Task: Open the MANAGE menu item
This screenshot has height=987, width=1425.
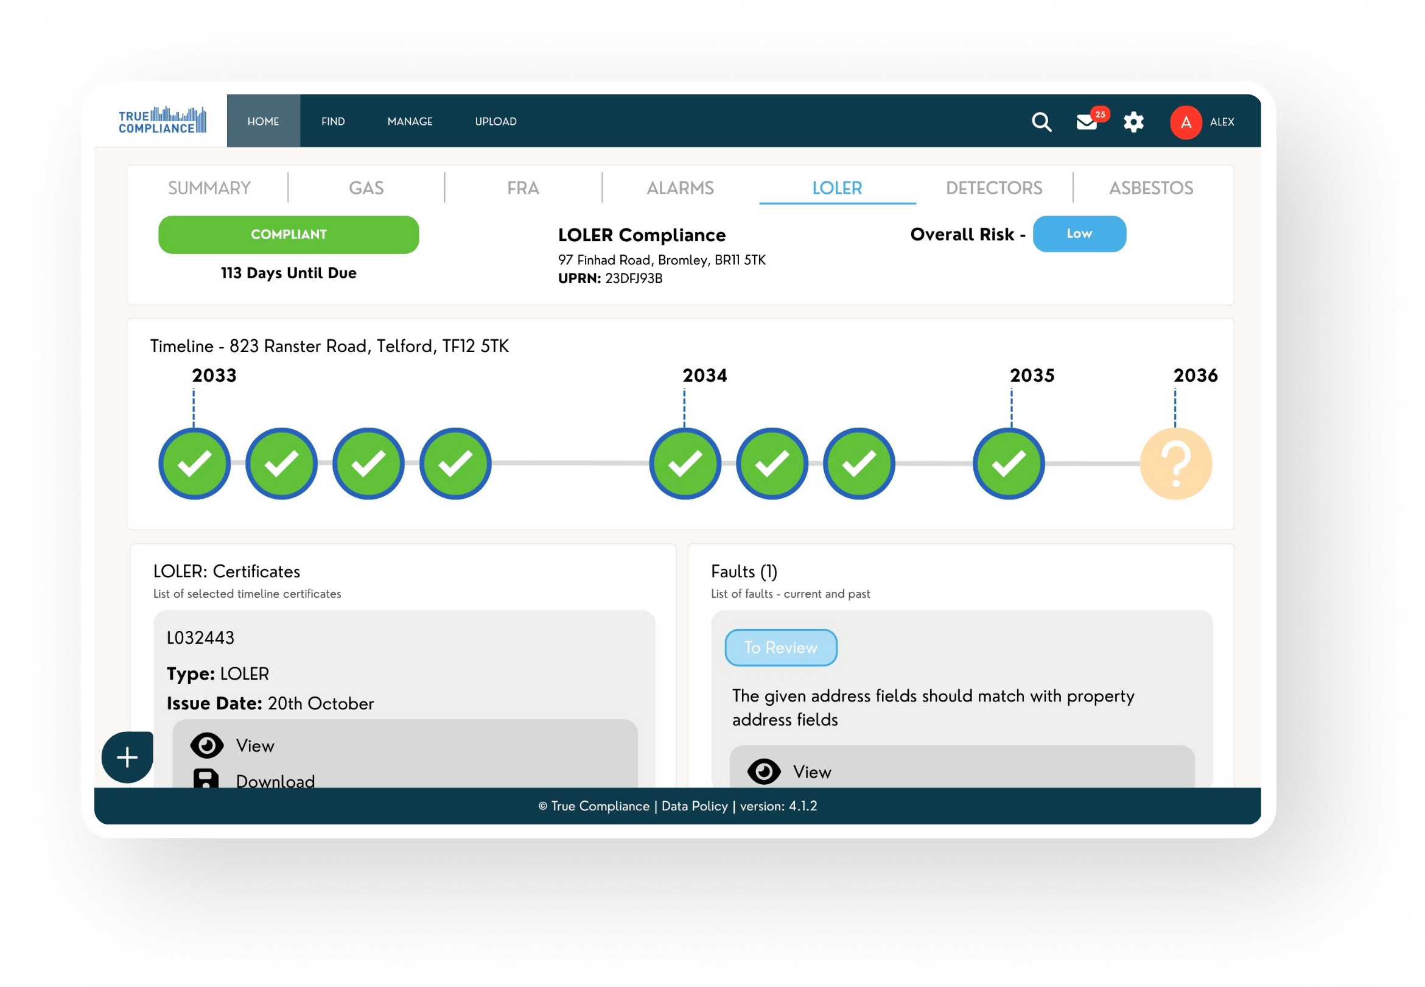Action: click(x=410, y=121)
